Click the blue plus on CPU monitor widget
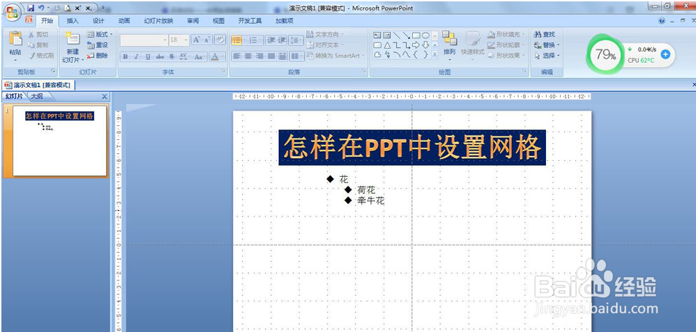The image size is (696, 332). 665,54
